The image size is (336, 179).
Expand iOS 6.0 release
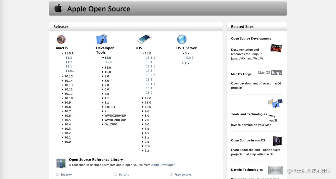pos(143,125)
